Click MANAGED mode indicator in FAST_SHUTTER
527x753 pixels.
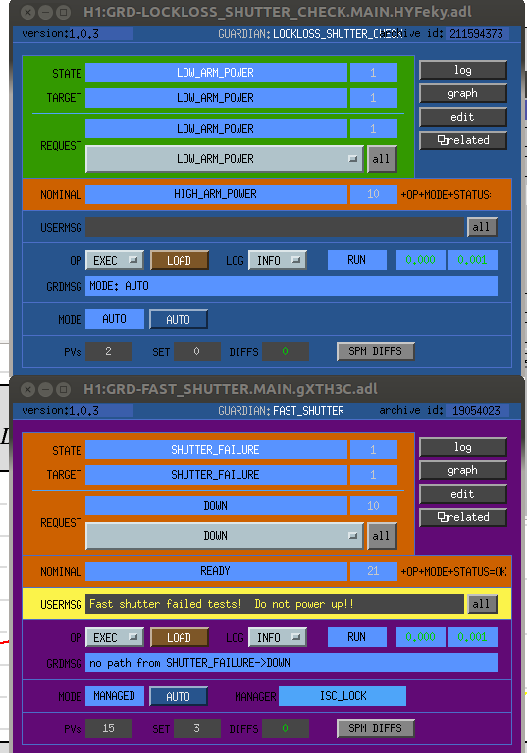[x=115, y=696]
